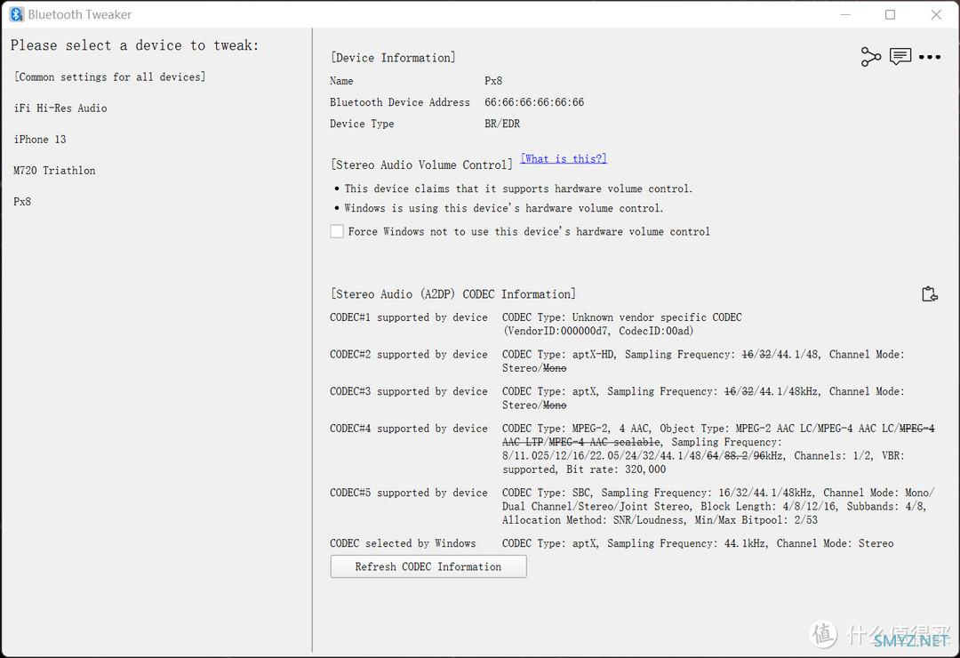Click the share icon in Device Information
Screen dimensions: 960x658
pyautogui.click(x=870, y=57)
